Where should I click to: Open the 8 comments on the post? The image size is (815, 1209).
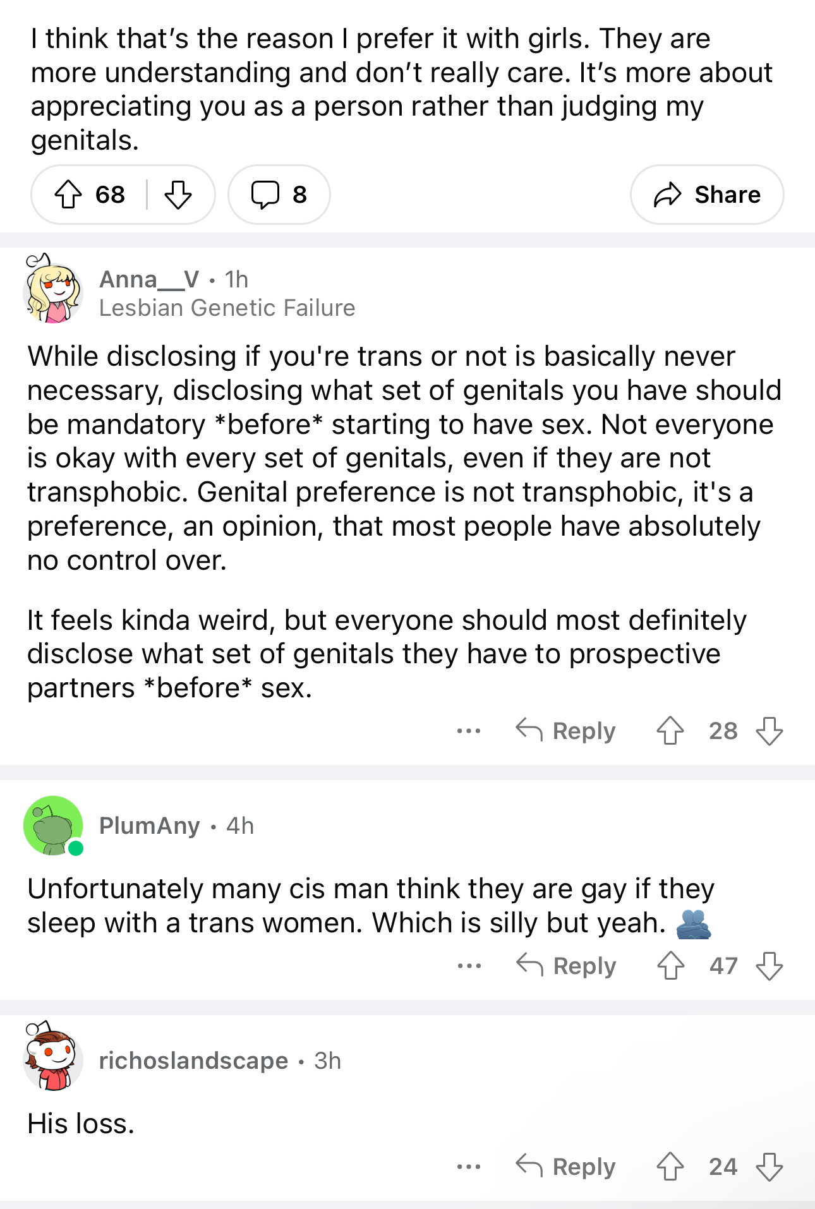pos(279,195)
